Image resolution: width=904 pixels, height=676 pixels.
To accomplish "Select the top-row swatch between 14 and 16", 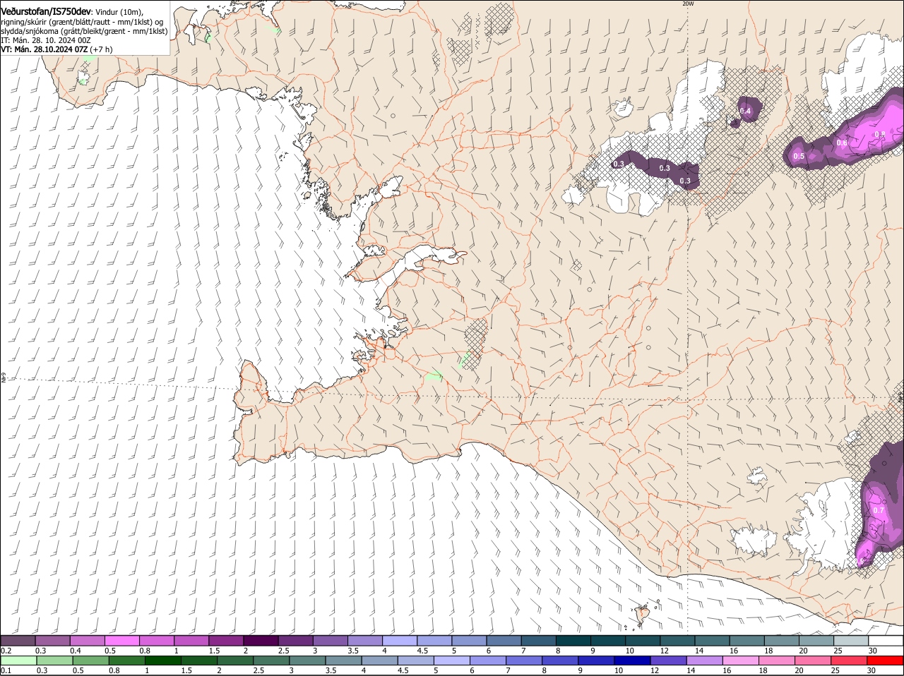I will pyautogui.click(x=712, y=640).
